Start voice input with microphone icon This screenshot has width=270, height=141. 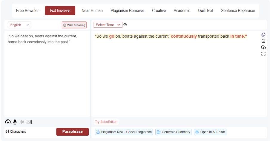[15, 122]
